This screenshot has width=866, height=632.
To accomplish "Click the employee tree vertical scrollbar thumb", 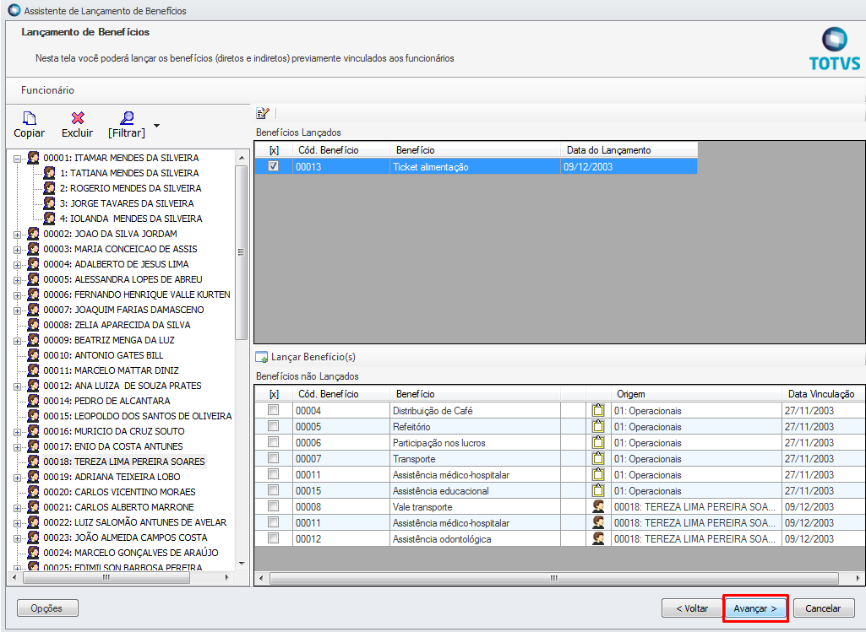I will click(242, 252).
